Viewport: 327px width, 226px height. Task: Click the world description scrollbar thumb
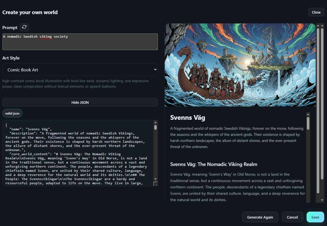[x=308, y=123]
